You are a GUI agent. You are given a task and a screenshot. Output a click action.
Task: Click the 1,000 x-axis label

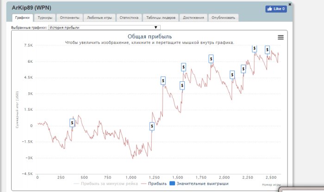point(131,177)
